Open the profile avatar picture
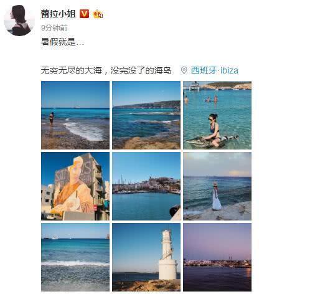This screenshot has width=320, height=294. (19, 20)
